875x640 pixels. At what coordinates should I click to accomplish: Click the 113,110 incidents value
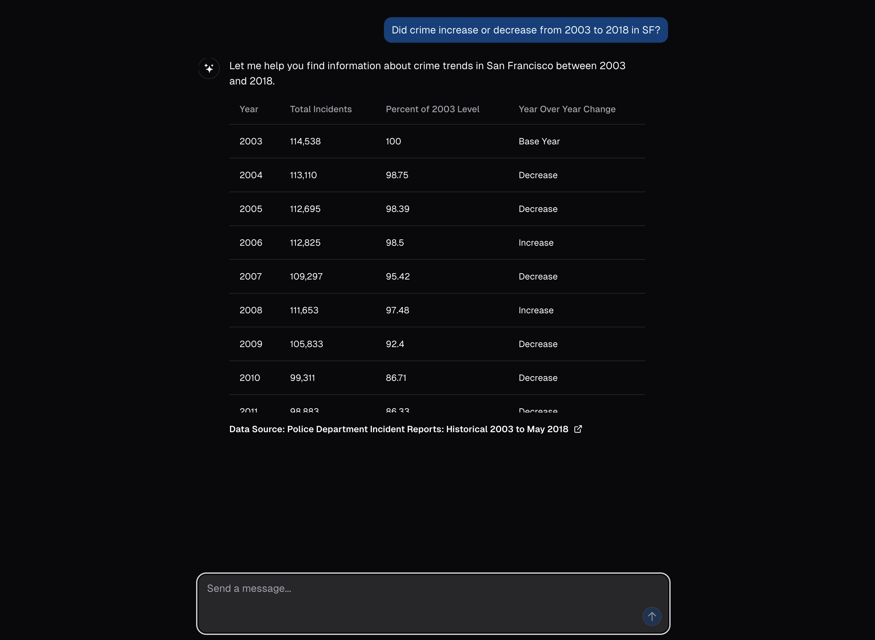pos(304,175)
